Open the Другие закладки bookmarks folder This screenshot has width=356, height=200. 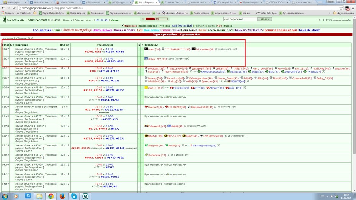tap(344, 13)
